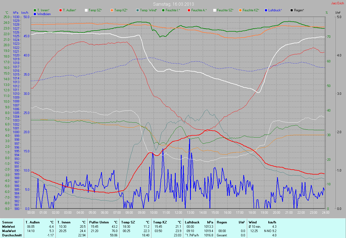Click the black Regen legend swatch

coord(291,10)
